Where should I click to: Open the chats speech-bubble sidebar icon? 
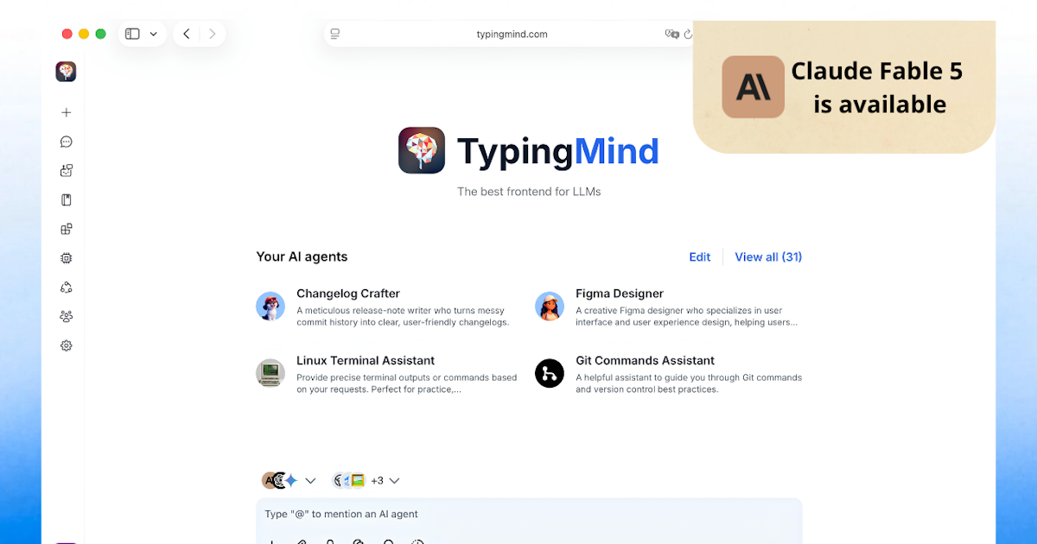coord(66,142)
